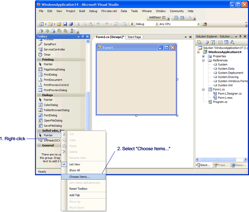Click the Form1 design surface
249x212 pixels.
(x=136, y=82)
